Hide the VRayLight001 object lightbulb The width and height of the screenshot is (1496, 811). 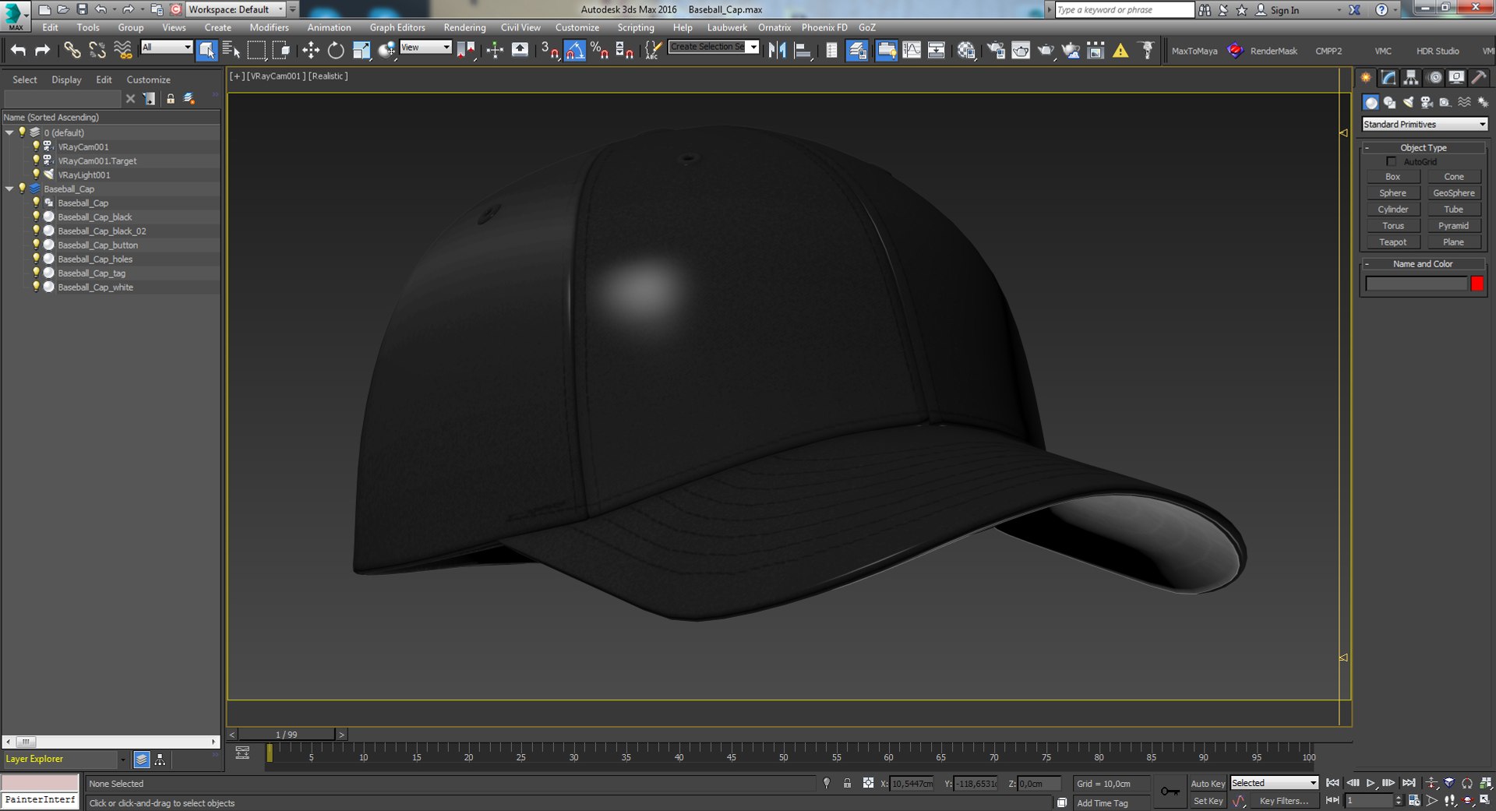(36, 175)
